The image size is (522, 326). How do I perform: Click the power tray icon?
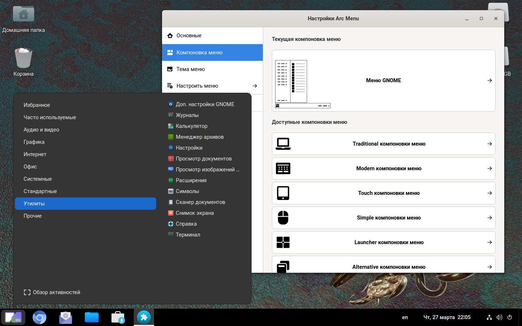coord(510,317)
